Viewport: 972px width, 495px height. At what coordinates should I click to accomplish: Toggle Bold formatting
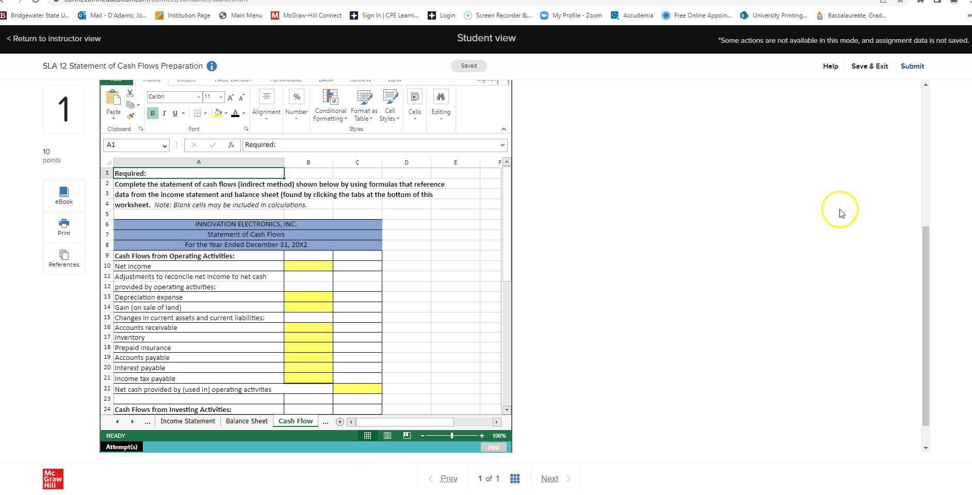click(153, 113)
